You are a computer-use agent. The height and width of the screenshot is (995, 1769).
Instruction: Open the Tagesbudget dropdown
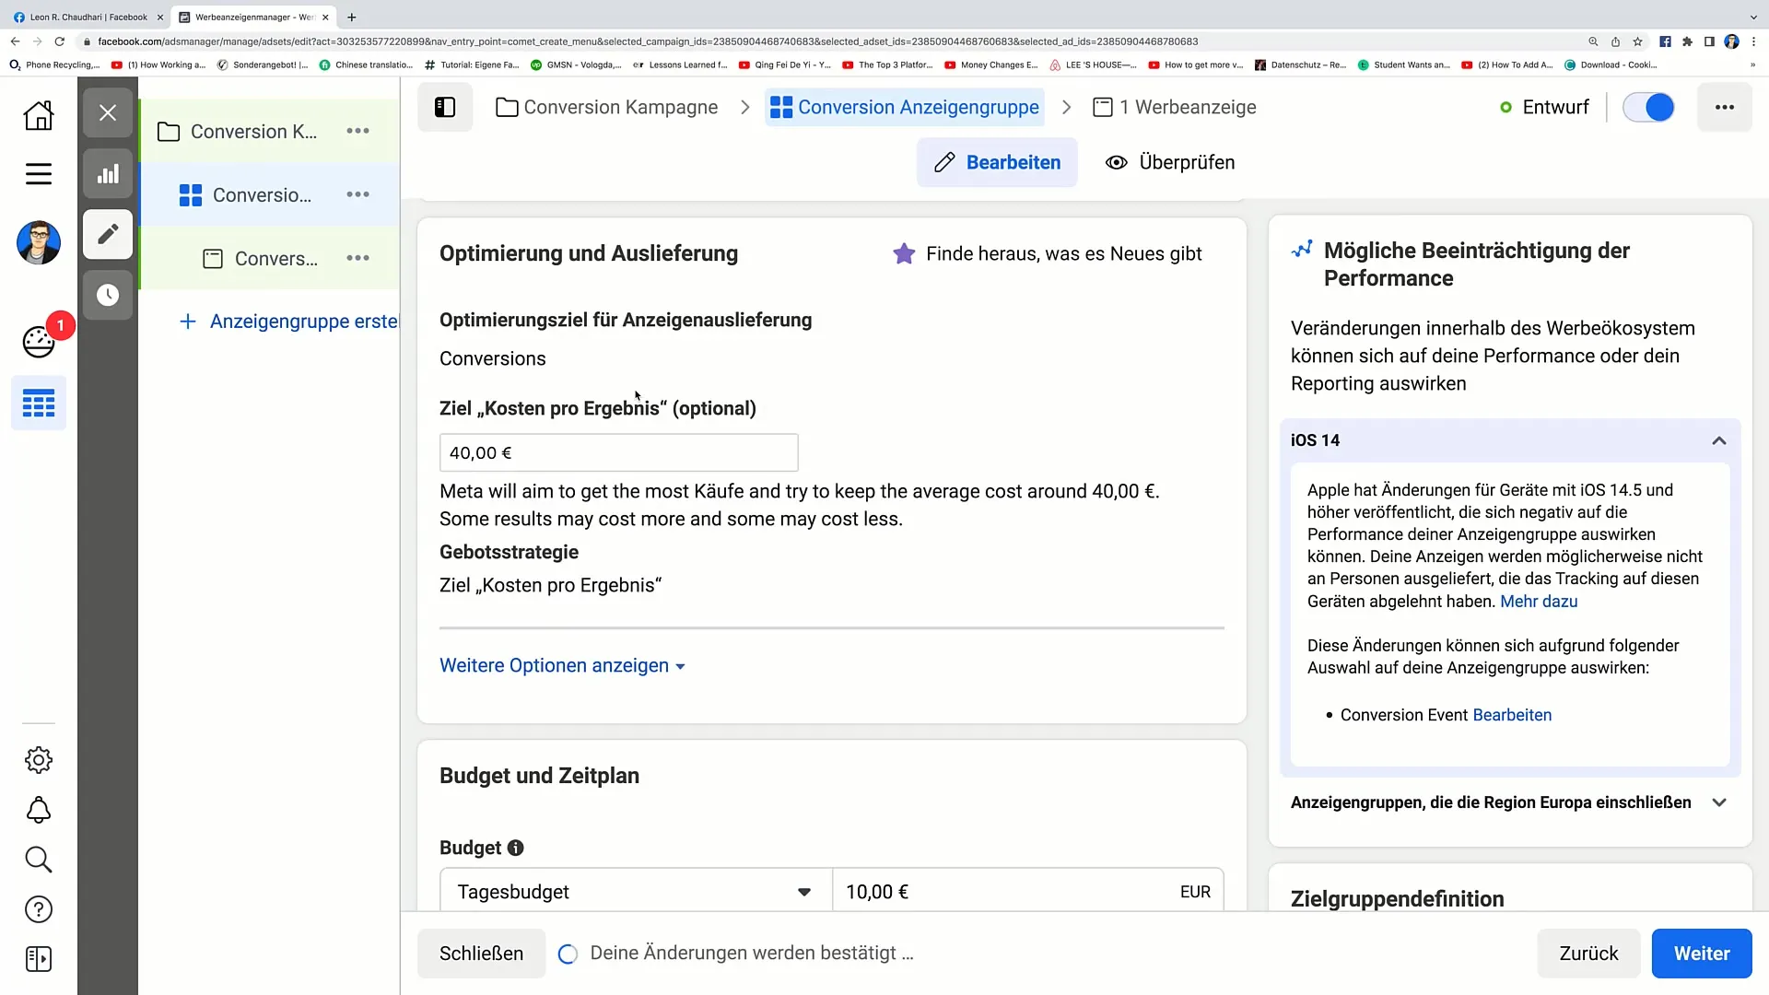tap(635, 892)
